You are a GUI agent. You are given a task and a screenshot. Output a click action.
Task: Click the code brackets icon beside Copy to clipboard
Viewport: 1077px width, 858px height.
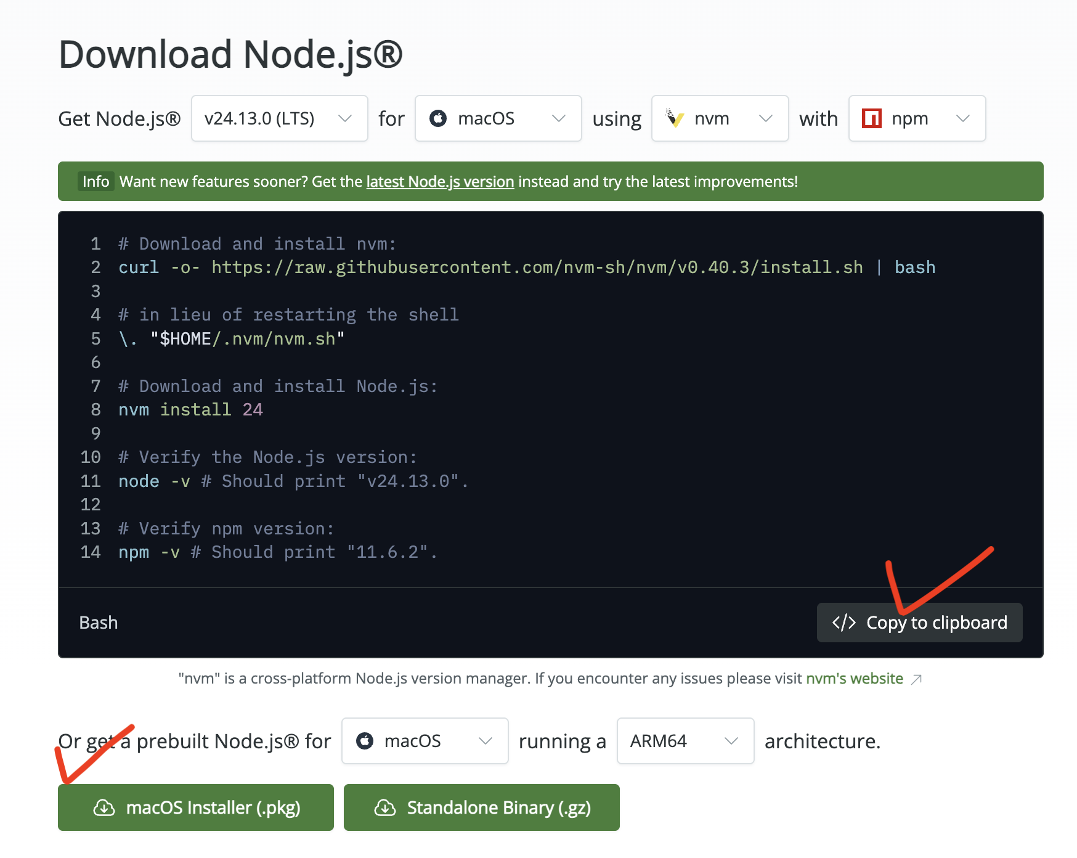click(x=843, y=623)
